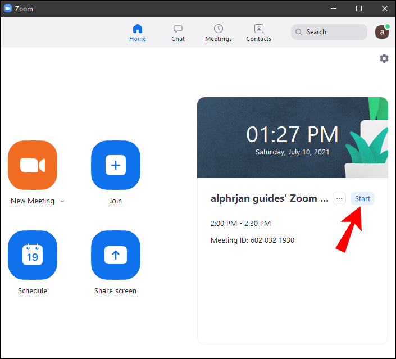Click the Share screen arrow icon
The image size is (396, 359).
pos(116,255)
